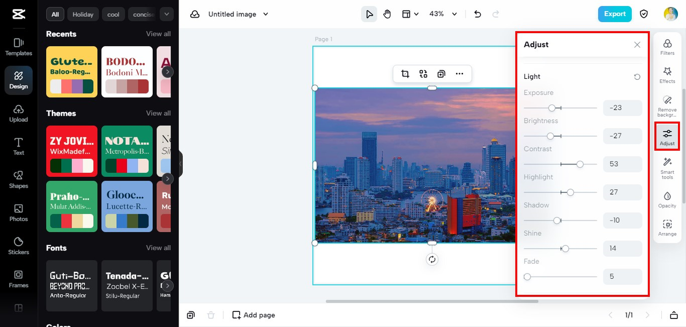The height and width of the screenshot is (327, 686).
Task: View all Themes
Action: click(x=159, y=113)
